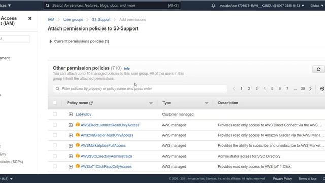Jump to page 5 of policies
Screen dimensions: 325x183
272,89
